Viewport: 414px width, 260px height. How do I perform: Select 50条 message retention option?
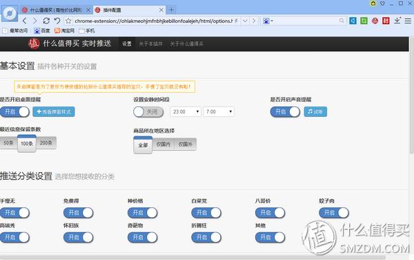pos(8,143)
